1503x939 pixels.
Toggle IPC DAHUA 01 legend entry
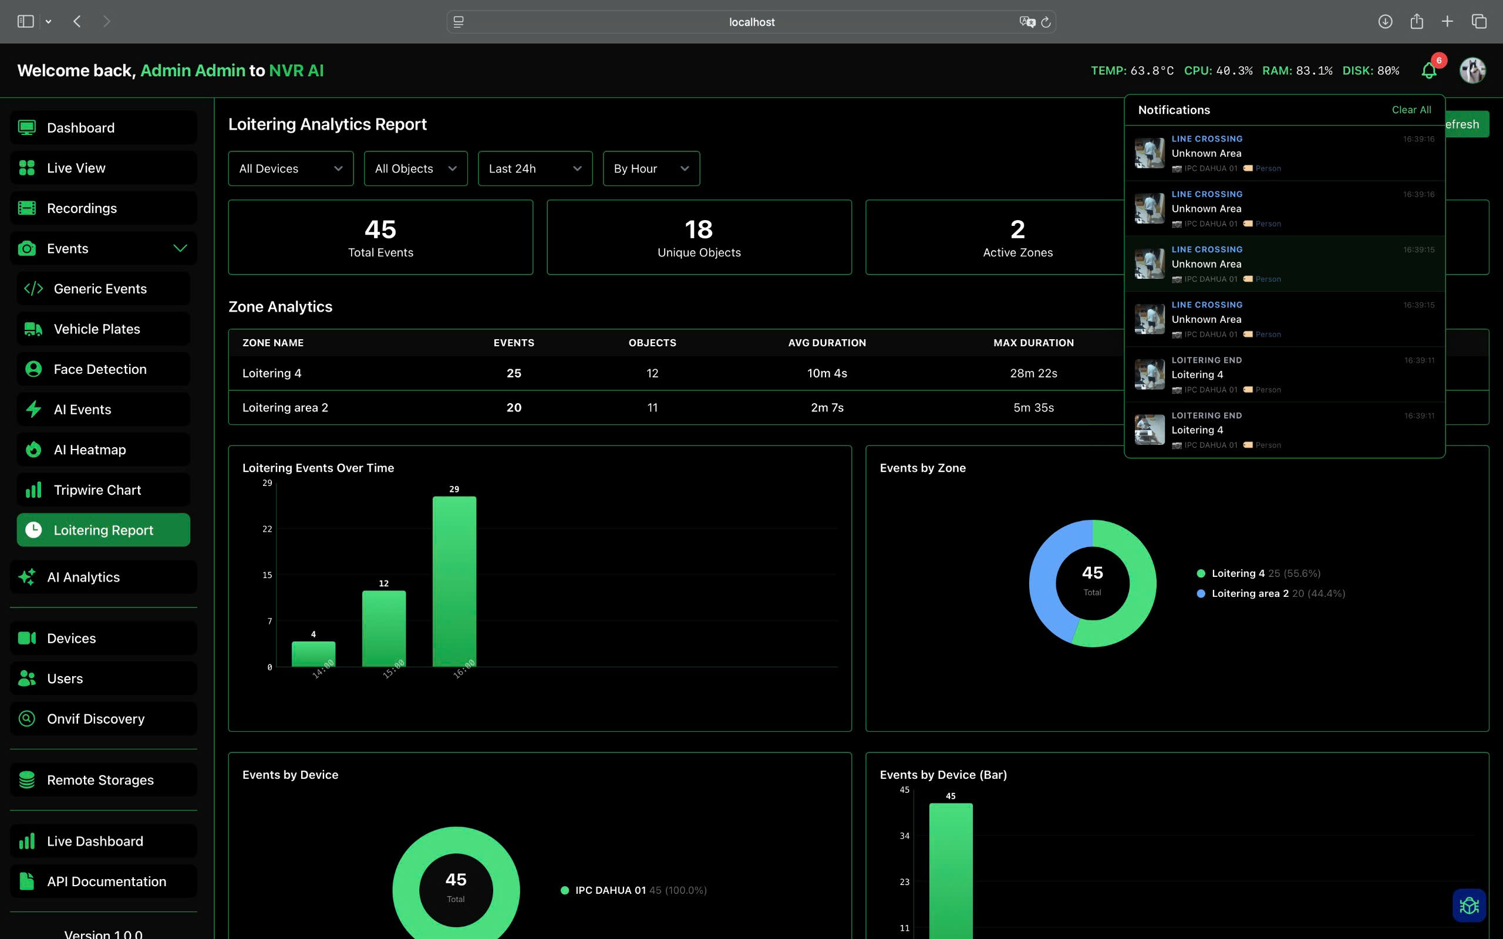pos(610,890)
